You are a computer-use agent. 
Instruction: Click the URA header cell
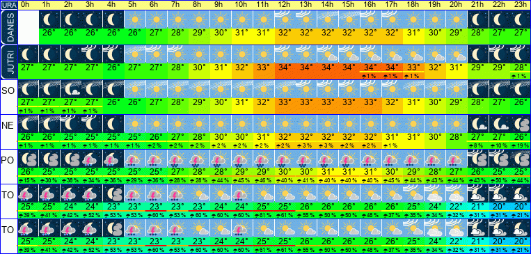click(x=8, y=5)
